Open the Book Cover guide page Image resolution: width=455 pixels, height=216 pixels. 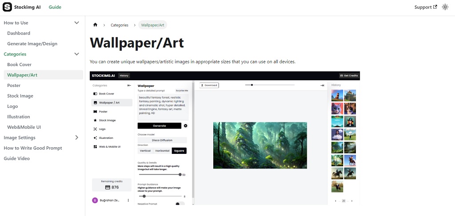pyautogui.click(x=20, y=65)
